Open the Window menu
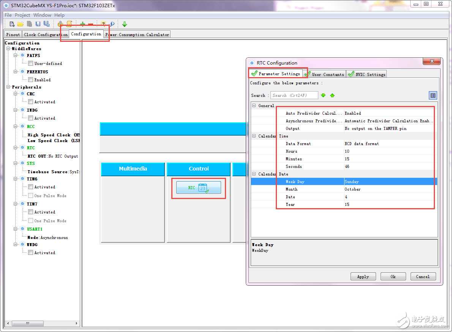Screen dimensions: 452x332 pyautogui.click(x=42, y=15)
